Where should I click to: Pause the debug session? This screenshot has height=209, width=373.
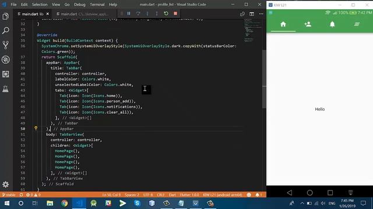[129, 13]
